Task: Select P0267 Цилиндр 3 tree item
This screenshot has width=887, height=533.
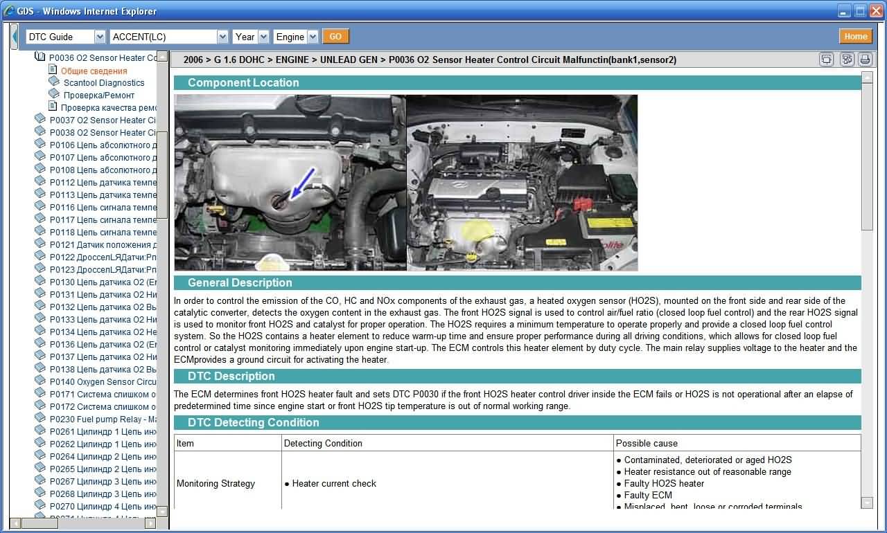Action: click(103, 482)
